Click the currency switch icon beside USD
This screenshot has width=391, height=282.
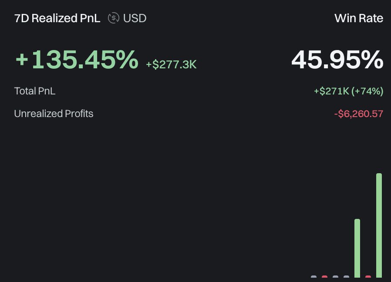(114, 18)
